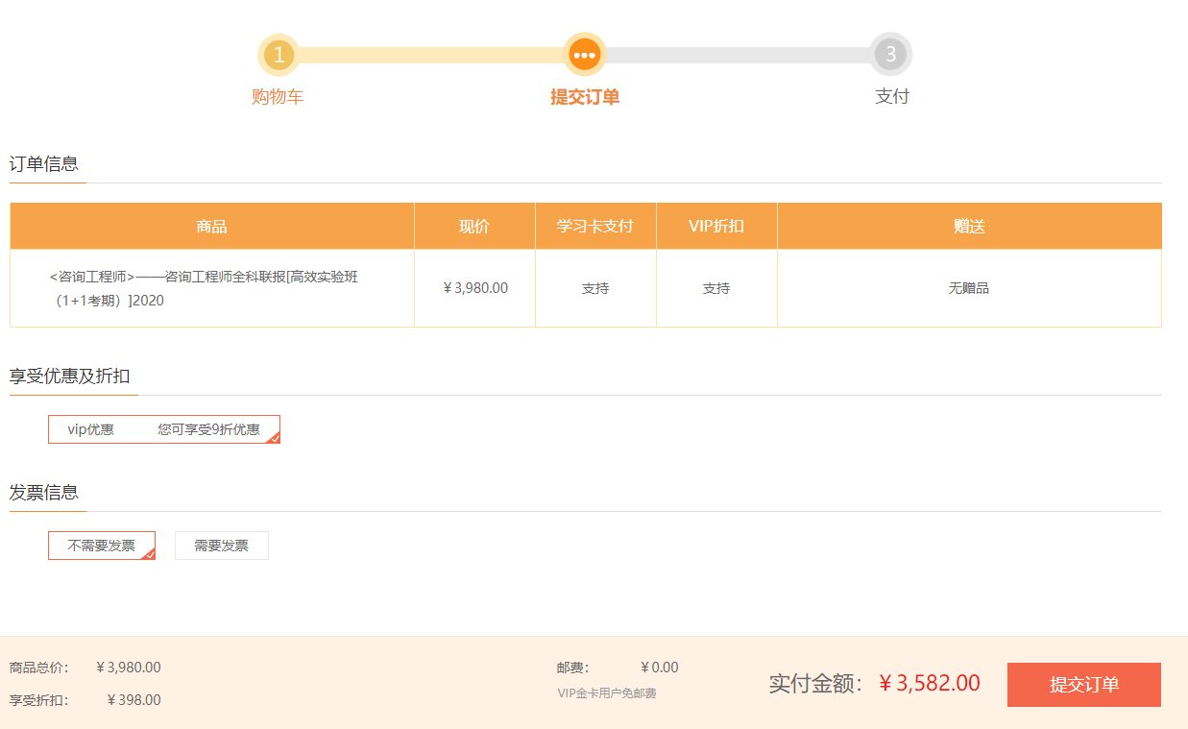Open the 咨询工程师全科联报 product name
This screenshot has width=1188, height=729.
tap(210, 288)
